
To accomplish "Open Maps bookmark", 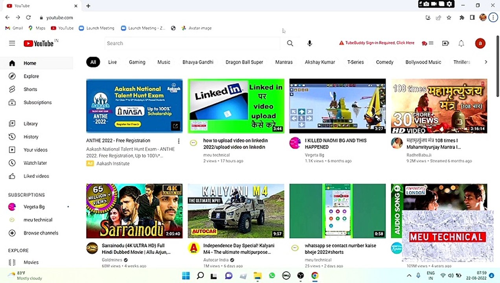I will 37,28.
